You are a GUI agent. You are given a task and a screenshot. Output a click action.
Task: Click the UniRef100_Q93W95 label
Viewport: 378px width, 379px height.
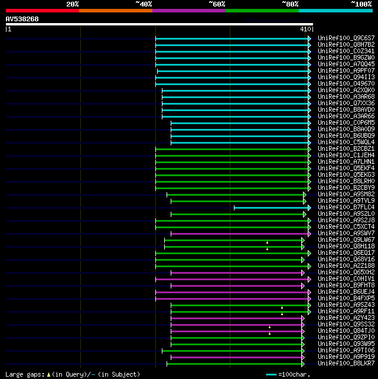tap(346, 344)
